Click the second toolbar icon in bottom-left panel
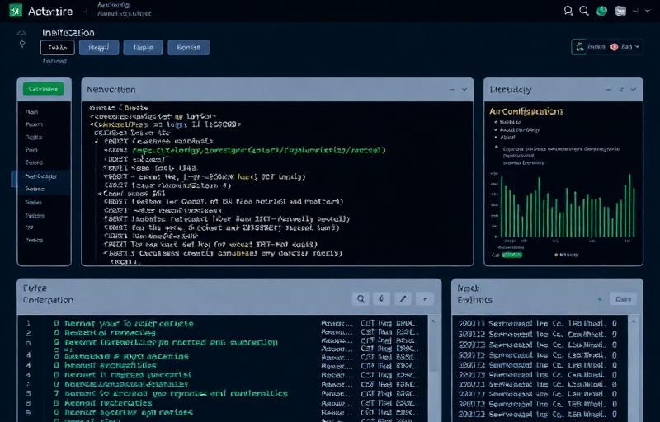Viewport: 660px width, 422px height. (382, 299)
